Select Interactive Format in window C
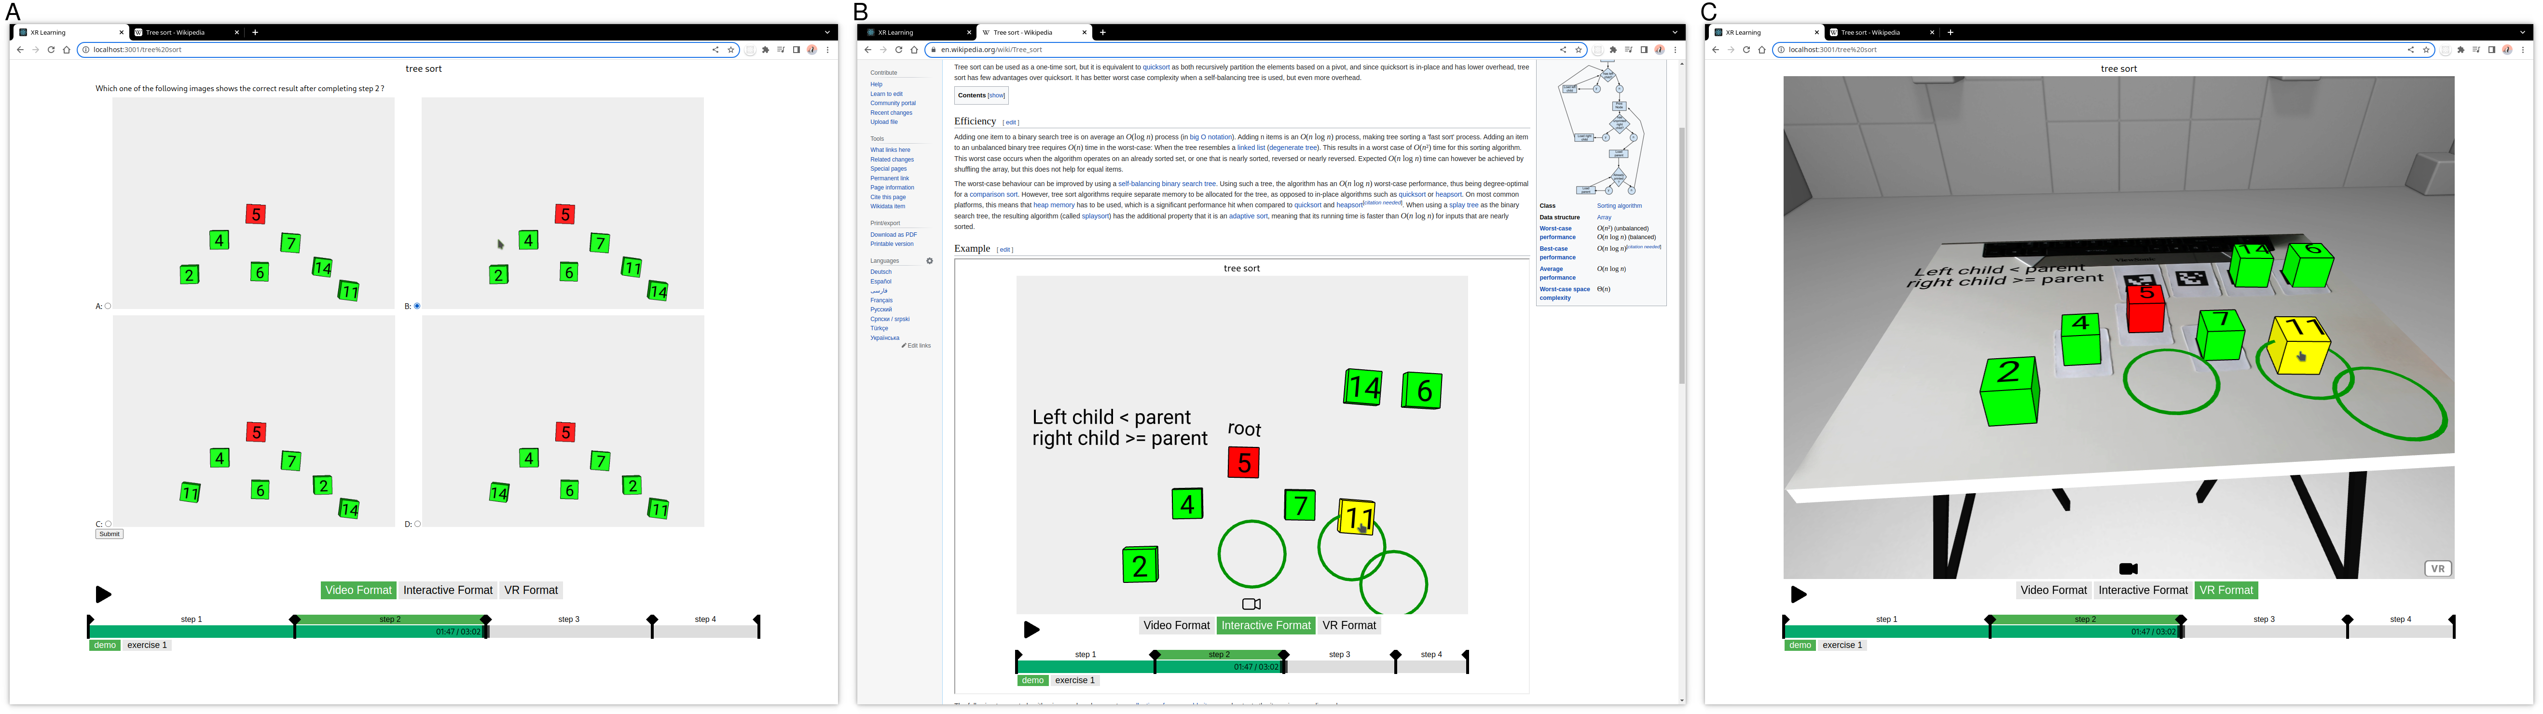The width and height of the screenshot is (2543, 714). (x=2143, y=590)
